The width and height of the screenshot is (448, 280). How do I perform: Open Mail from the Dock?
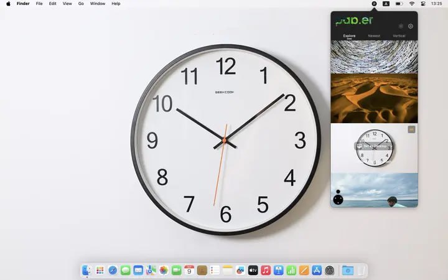[x=138, y=270]
